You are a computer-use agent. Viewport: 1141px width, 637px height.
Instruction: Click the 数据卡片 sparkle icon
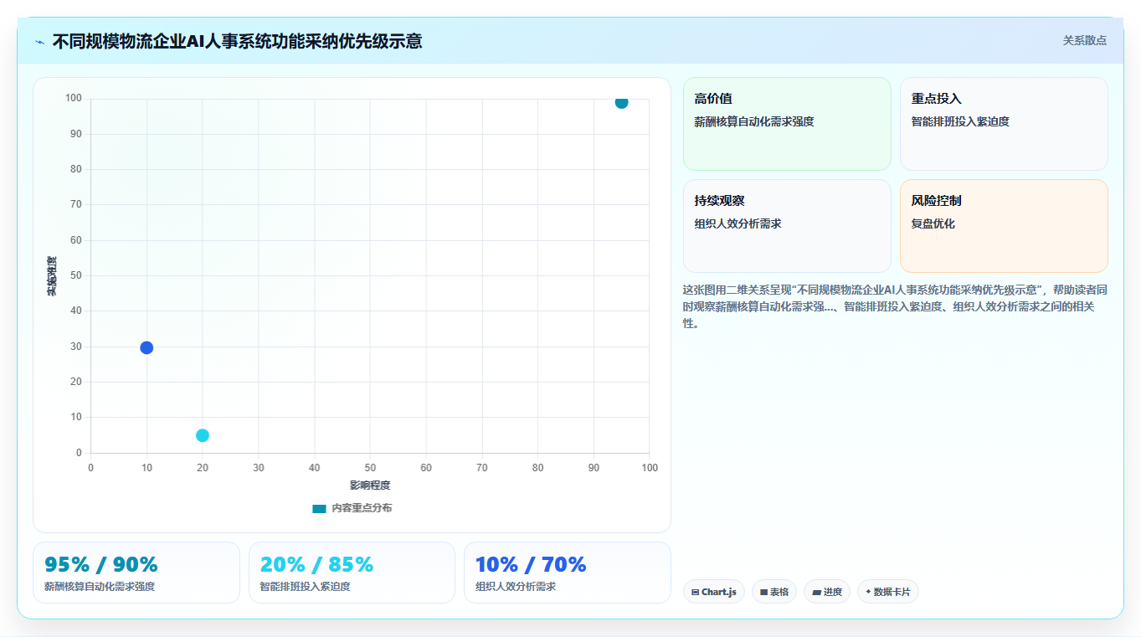pyautogui.click(x=868, y=592)
